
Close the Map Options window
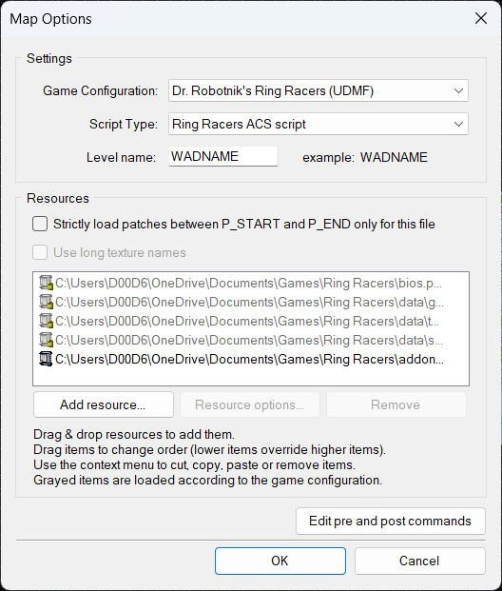481,18
